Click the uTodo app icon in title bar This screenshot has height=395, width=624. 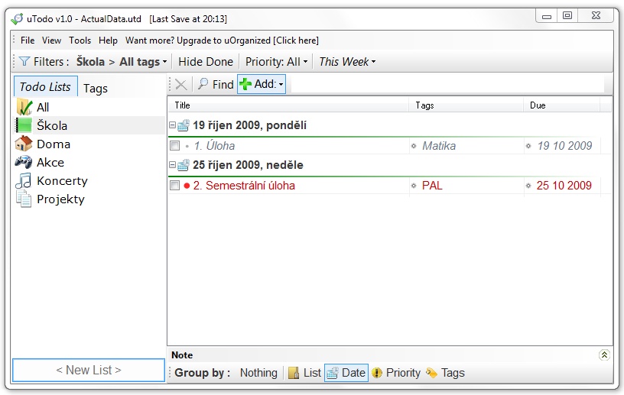(x=17, y=18)
